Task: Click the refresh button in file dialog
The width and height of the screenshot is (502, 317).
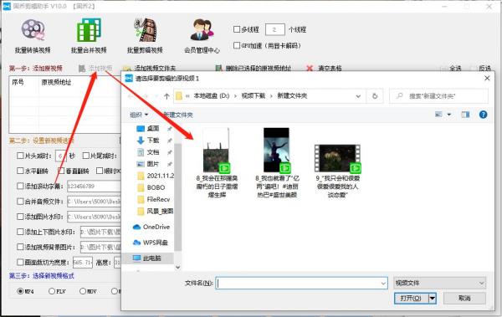Action: 375,96
